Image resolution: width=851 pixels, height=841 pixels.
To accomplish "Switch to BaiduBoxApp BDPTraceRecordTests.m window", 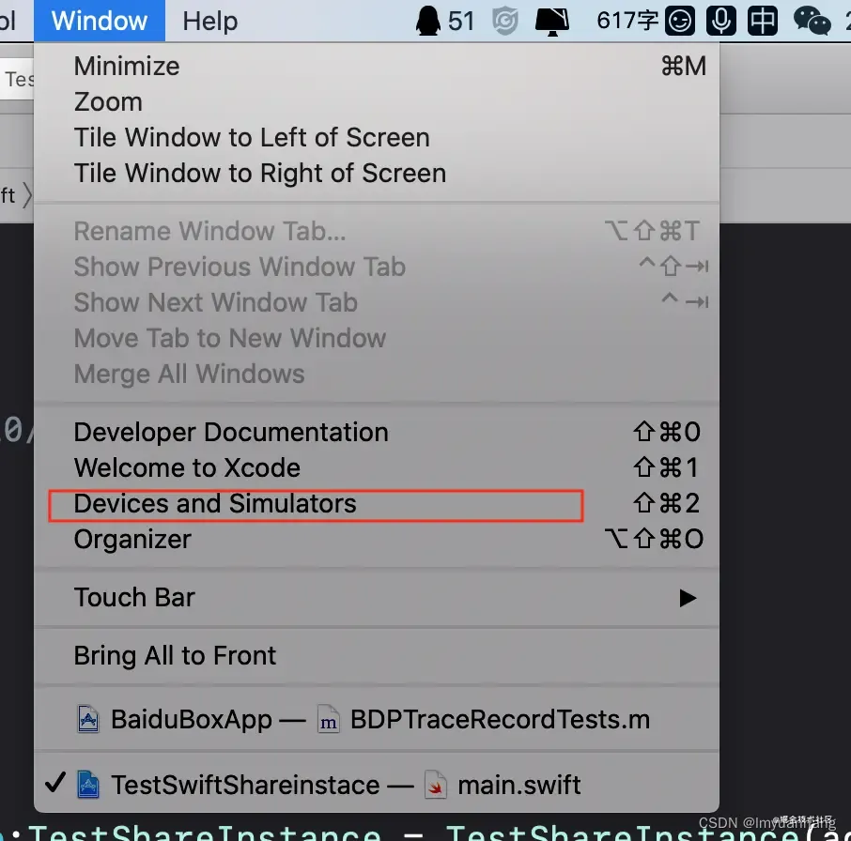I will (377, 720).
